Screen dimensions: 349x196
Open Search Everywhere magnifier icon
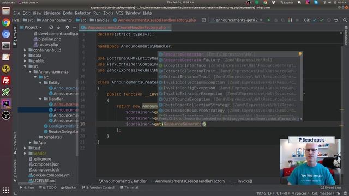tap(345, 20)
